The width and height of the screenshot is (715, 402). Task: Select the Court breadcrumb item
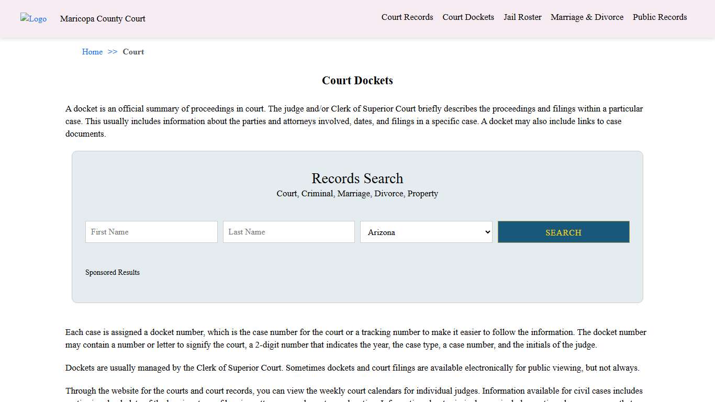pyautogui.click(x=133, y=52)
